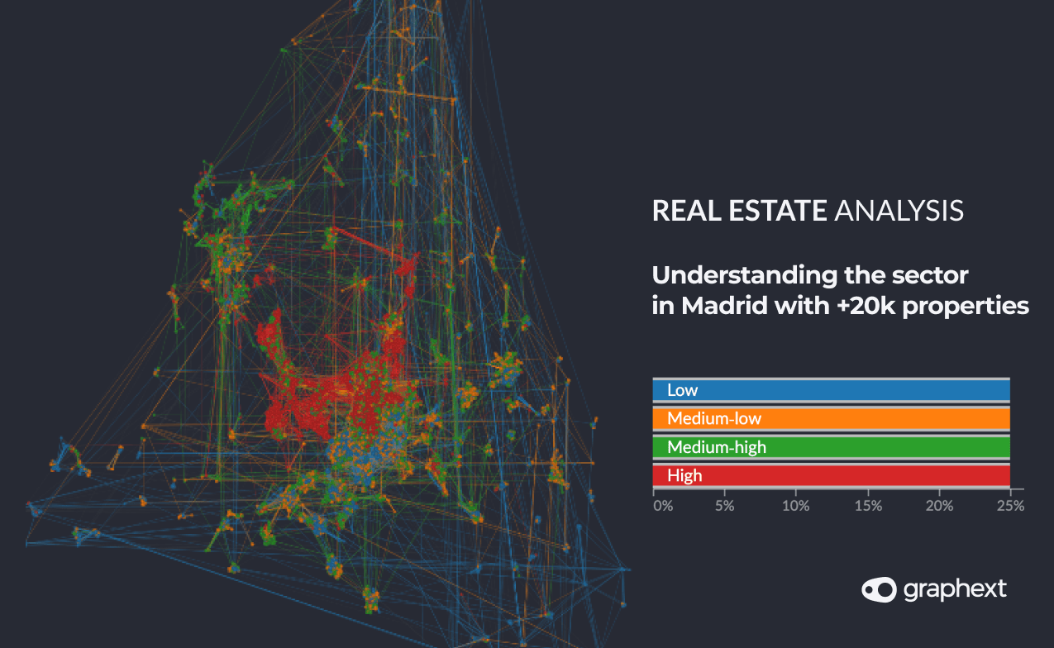This screenshot has height=648, width=1054.
Task: Click the 5% axis tick label
Action: (725, 506)
